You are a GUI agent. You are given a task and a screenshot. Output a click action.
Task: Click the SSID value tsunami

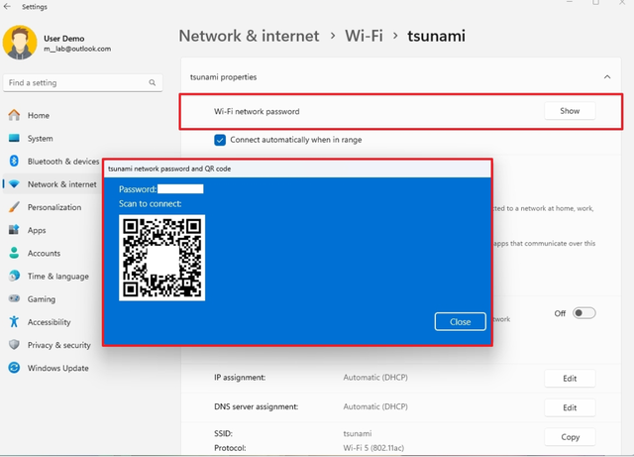[358, 433]
